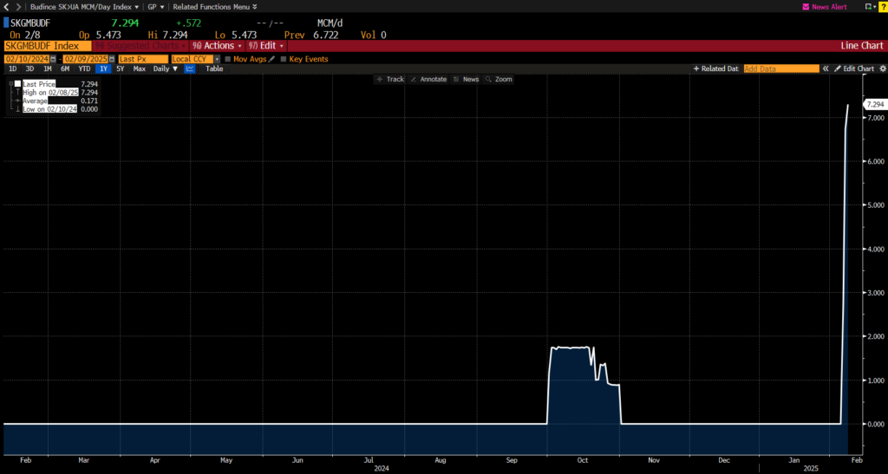Image resolution: width=888 pixels, height=474 pixels.
Task: Click the Edit Chart button
Action: click(853, 68)
